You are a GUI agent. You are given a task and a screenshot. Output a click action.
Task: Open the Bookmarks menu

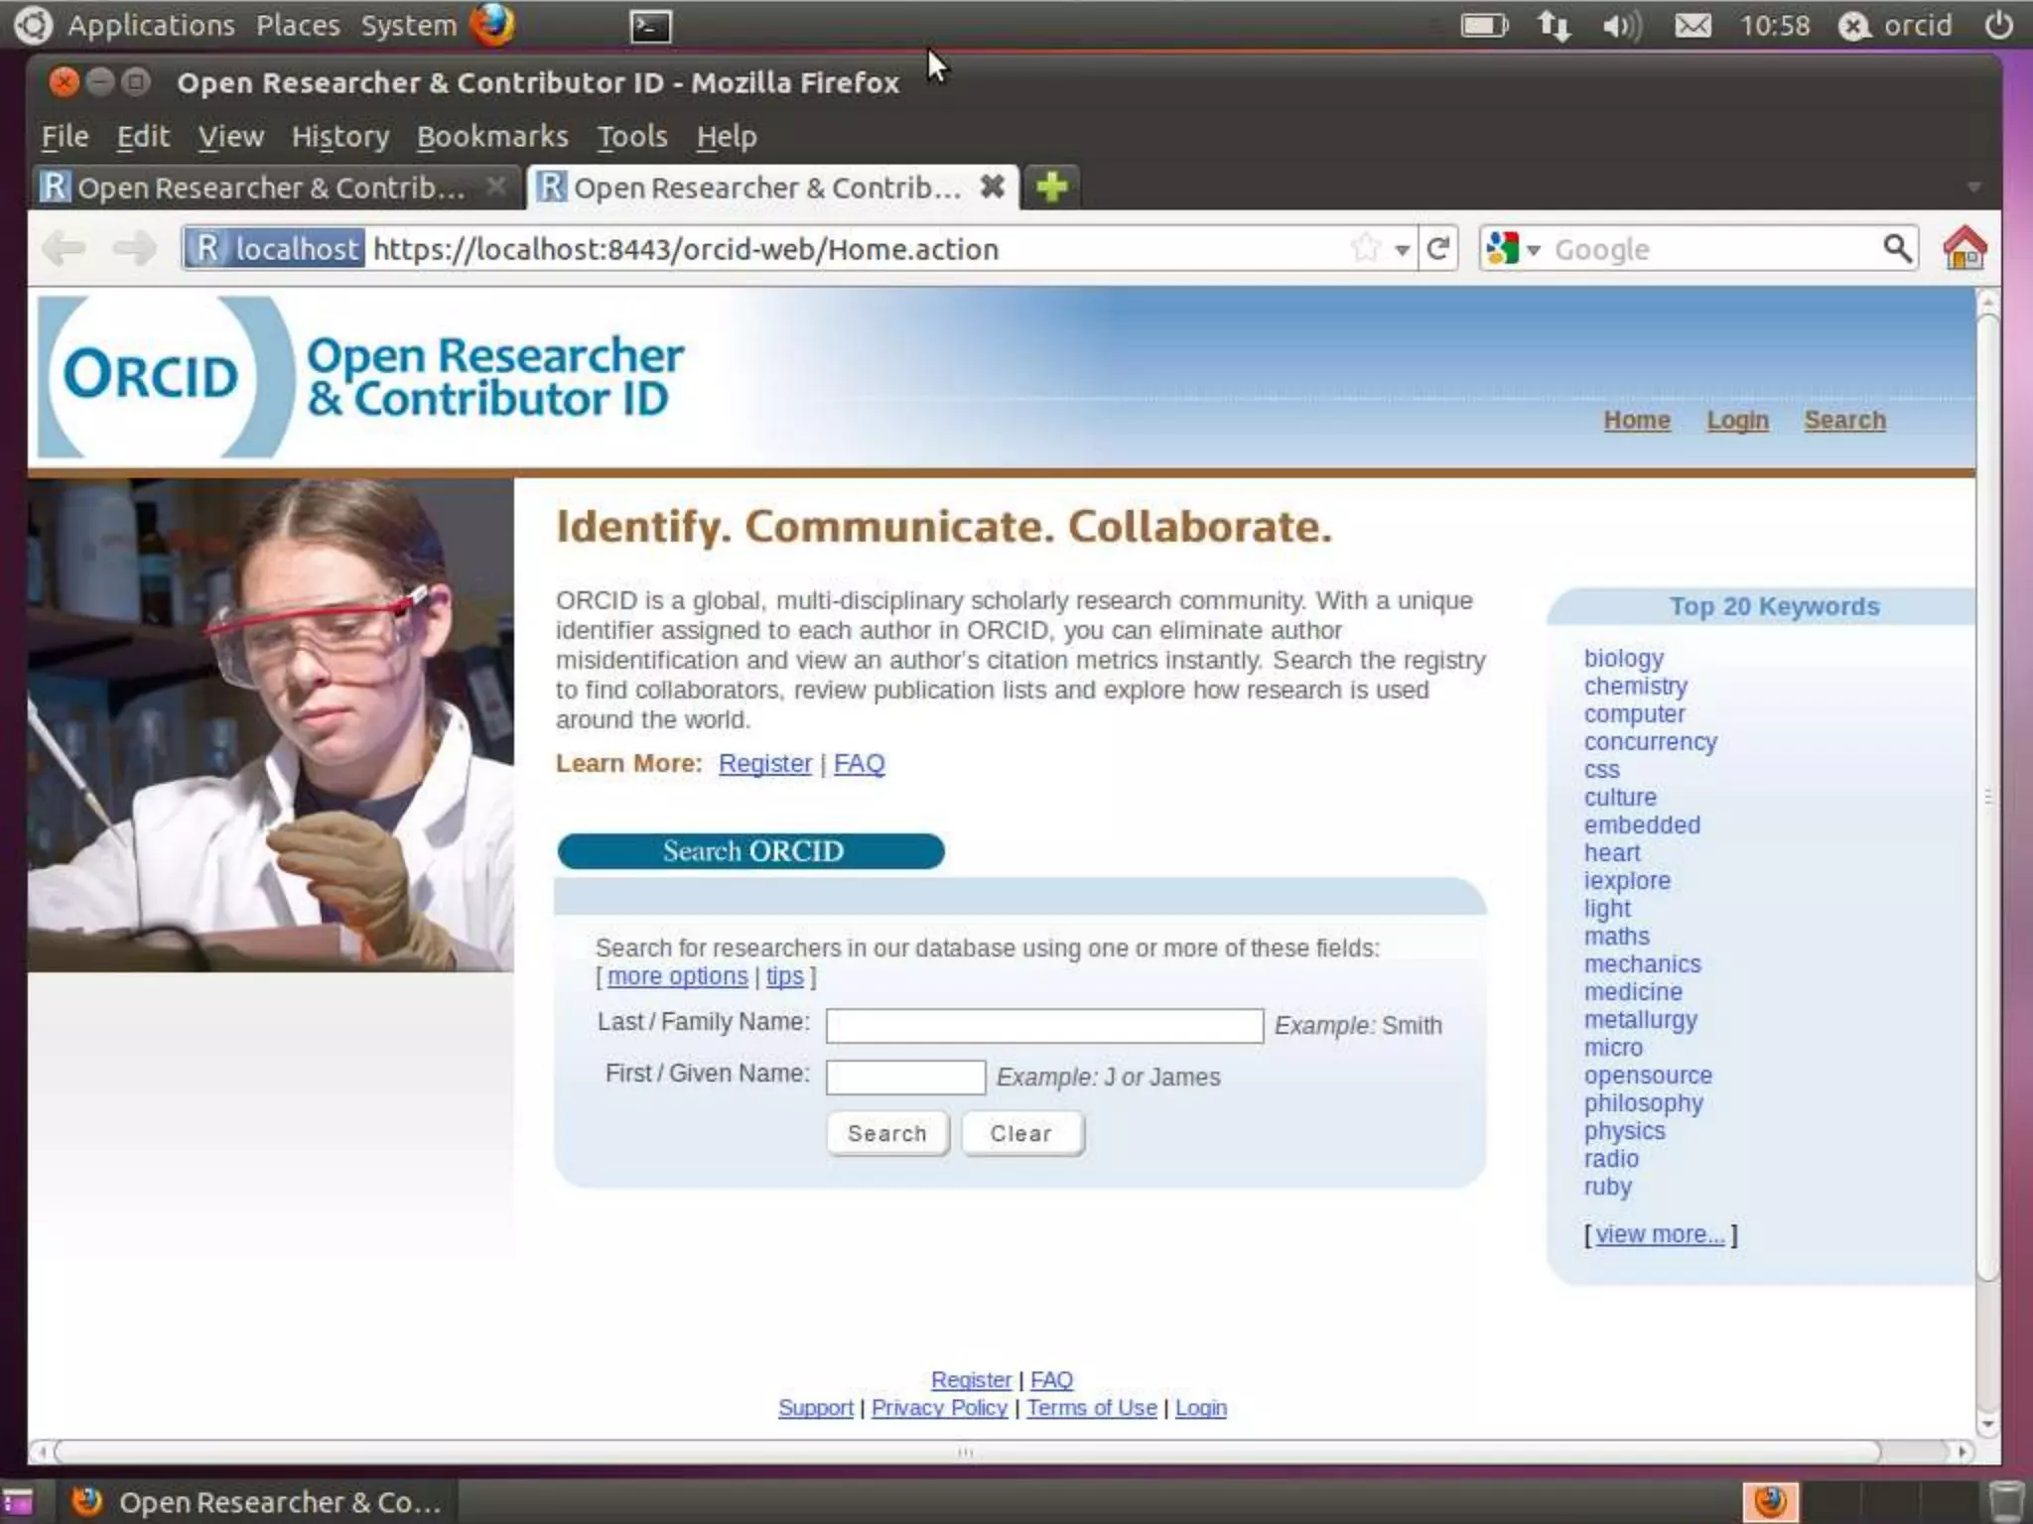[x=492, y=136]
